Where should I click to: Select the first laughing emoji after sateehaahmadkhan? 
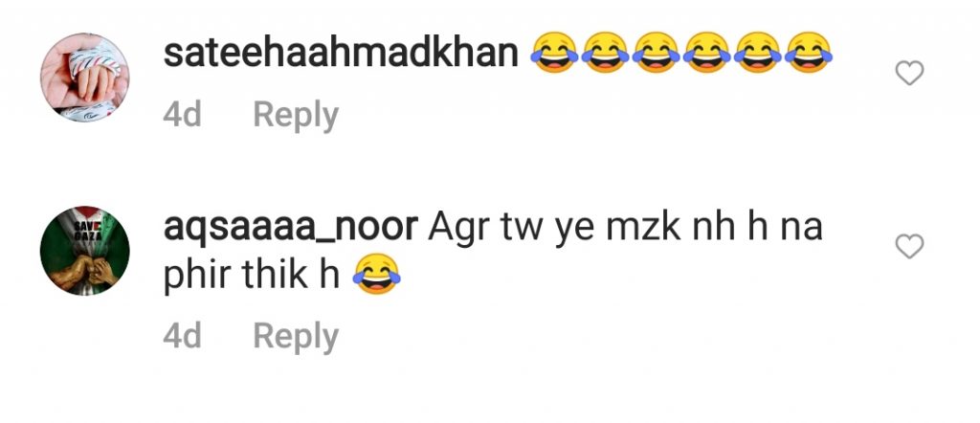pyautogui.click(x=552, y=53)
